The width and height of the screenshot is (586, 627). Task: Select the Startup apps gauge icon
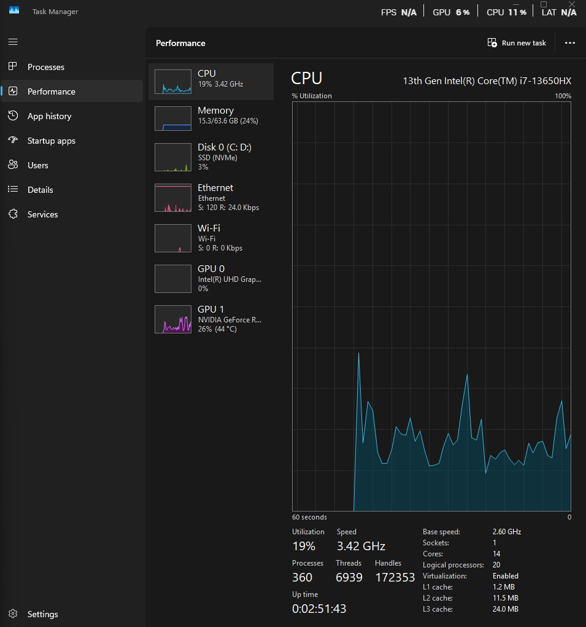click(x=13, y=140)
